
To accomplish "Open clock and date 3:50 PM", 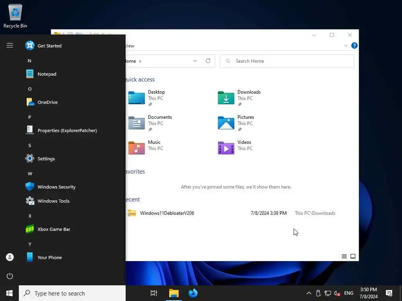I will click(368, 293).
